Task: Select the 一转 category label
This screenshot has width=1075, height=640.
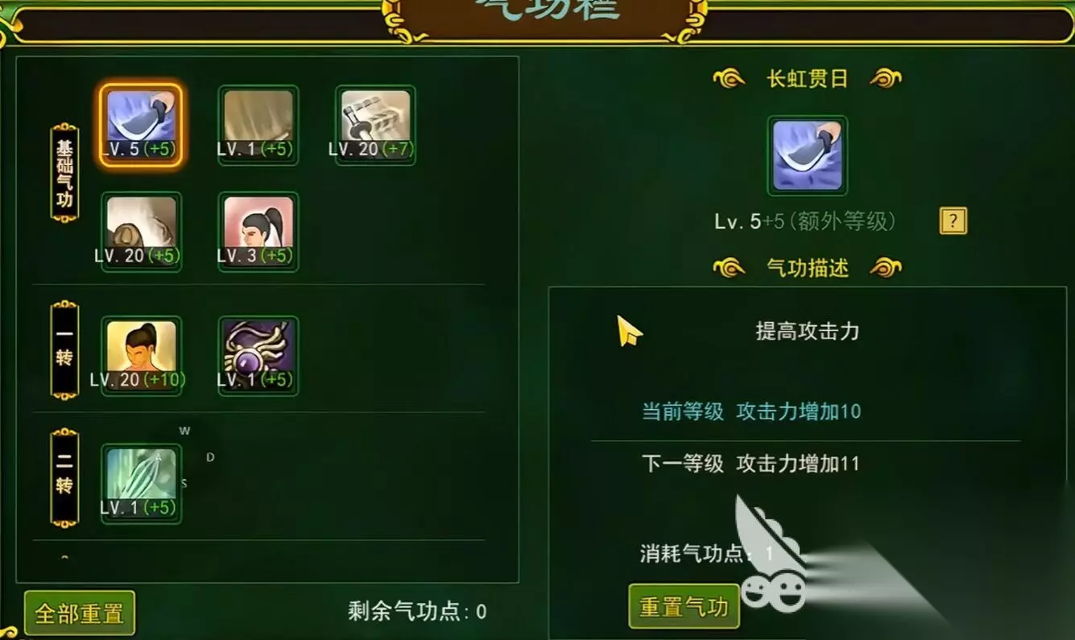Action: (x=64, y=349)
